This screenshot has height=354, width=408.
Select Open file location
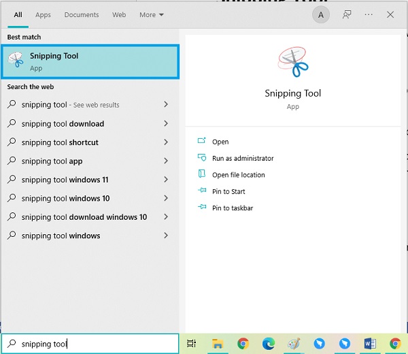click(x=239, y=175)
